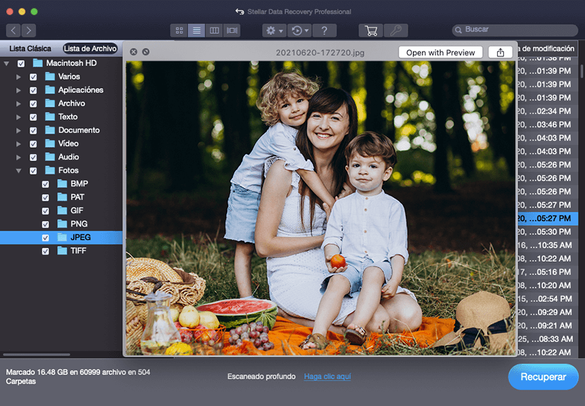Open the help question mark
Image resolution: width=585 pixels, height=406 pixels.
click(x=324, y=30)
